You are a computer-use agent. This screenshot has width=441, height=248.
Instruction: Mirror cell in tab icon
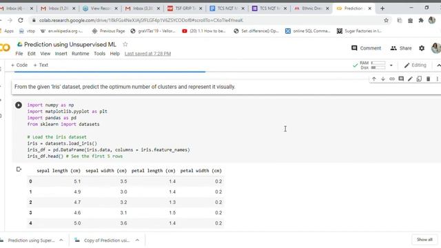(419, 79)
